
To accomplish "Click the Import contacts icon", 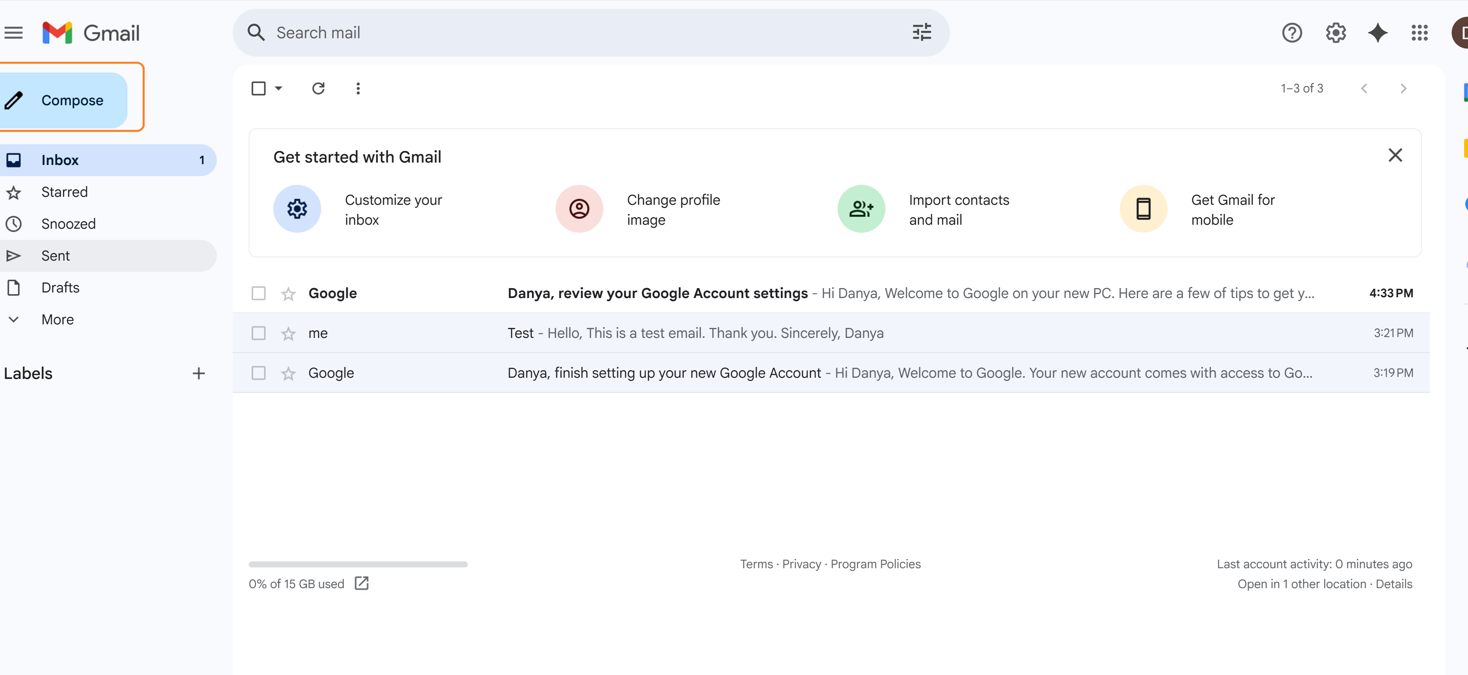I will click(x=861, y=208).
